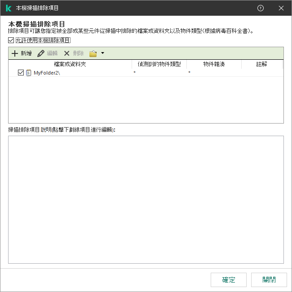292x292 pixels.
Task: Sort by the 檔案或資料夾 column header
Action: 71,64
